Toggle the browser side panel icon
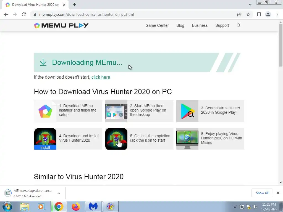This screenshot has height=212, width=283. pos(259,14)
